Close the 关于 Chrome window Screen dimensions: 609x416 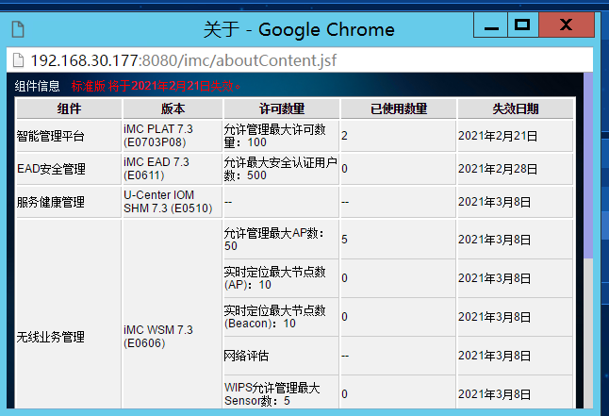[x=567, y=25]
